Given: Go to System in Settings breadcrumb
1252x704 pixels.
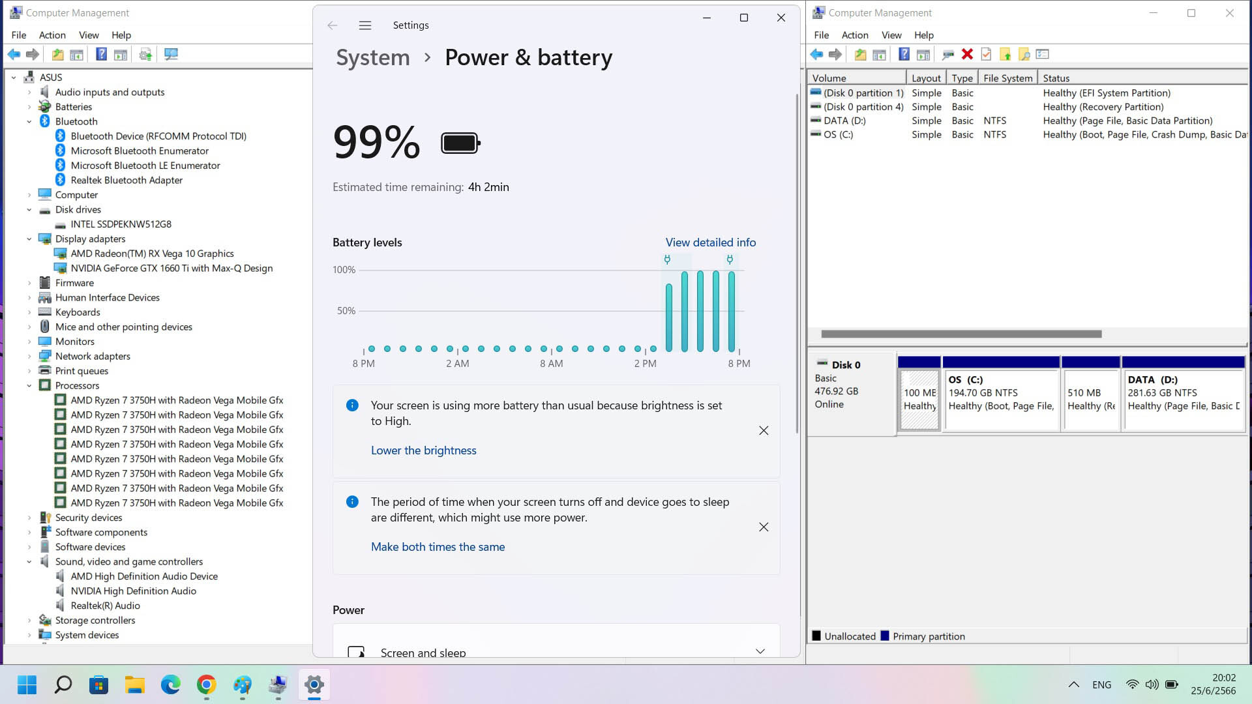Looking at the screenshot, I should (x=373, y=57).
